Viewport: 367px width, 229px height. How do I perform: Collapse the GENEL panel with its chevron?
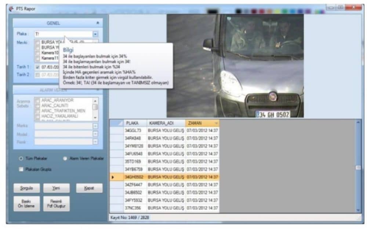(x=98, y=23)
